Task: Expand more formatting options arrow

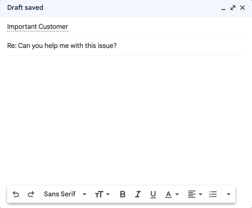Action: 229,194
